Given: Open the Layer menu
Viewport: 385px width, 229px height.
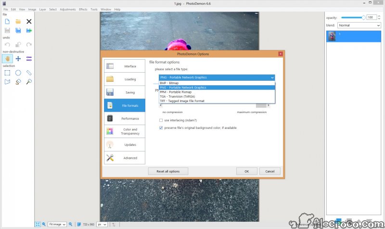Looking at the screenshot, I should click(x=43, y=9).
